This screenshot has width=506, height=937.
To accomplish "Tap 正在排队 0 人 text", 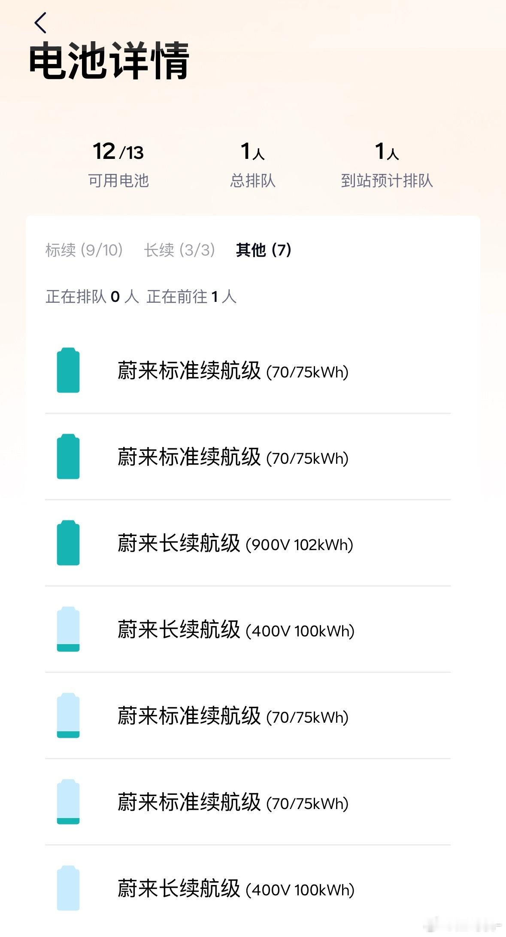I will (x=92, y=297).
